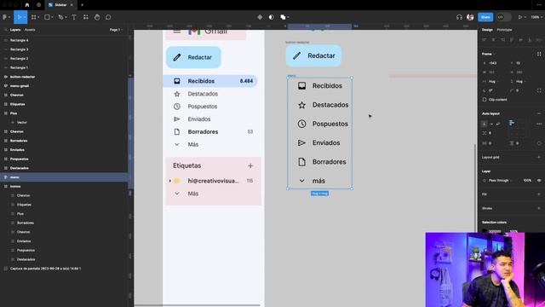
Task: Select the Pen tool
Action: pos(60,17)
